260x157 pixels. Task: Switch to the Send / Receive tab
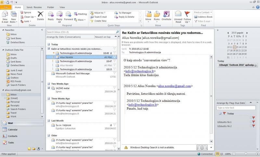(x=34, y=7)
